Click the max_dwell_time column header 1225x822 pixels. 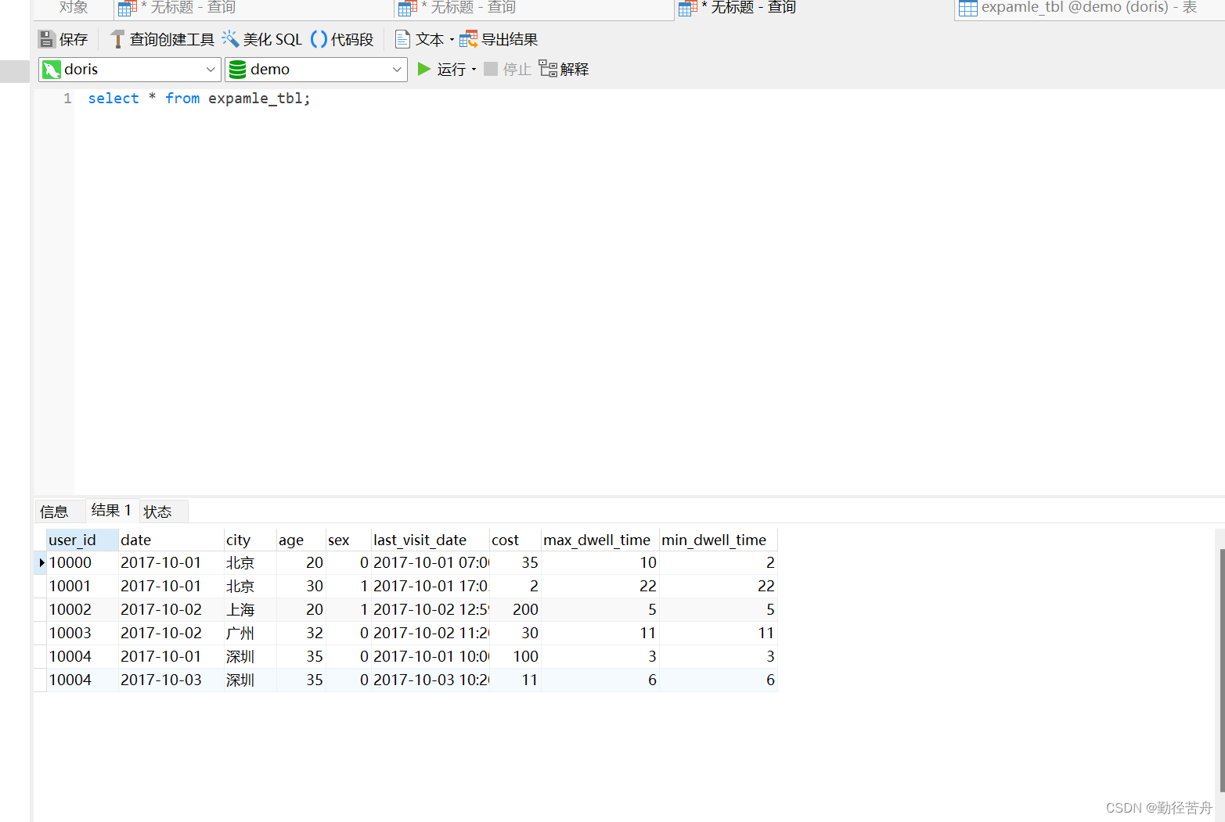[x=600, y=540]
